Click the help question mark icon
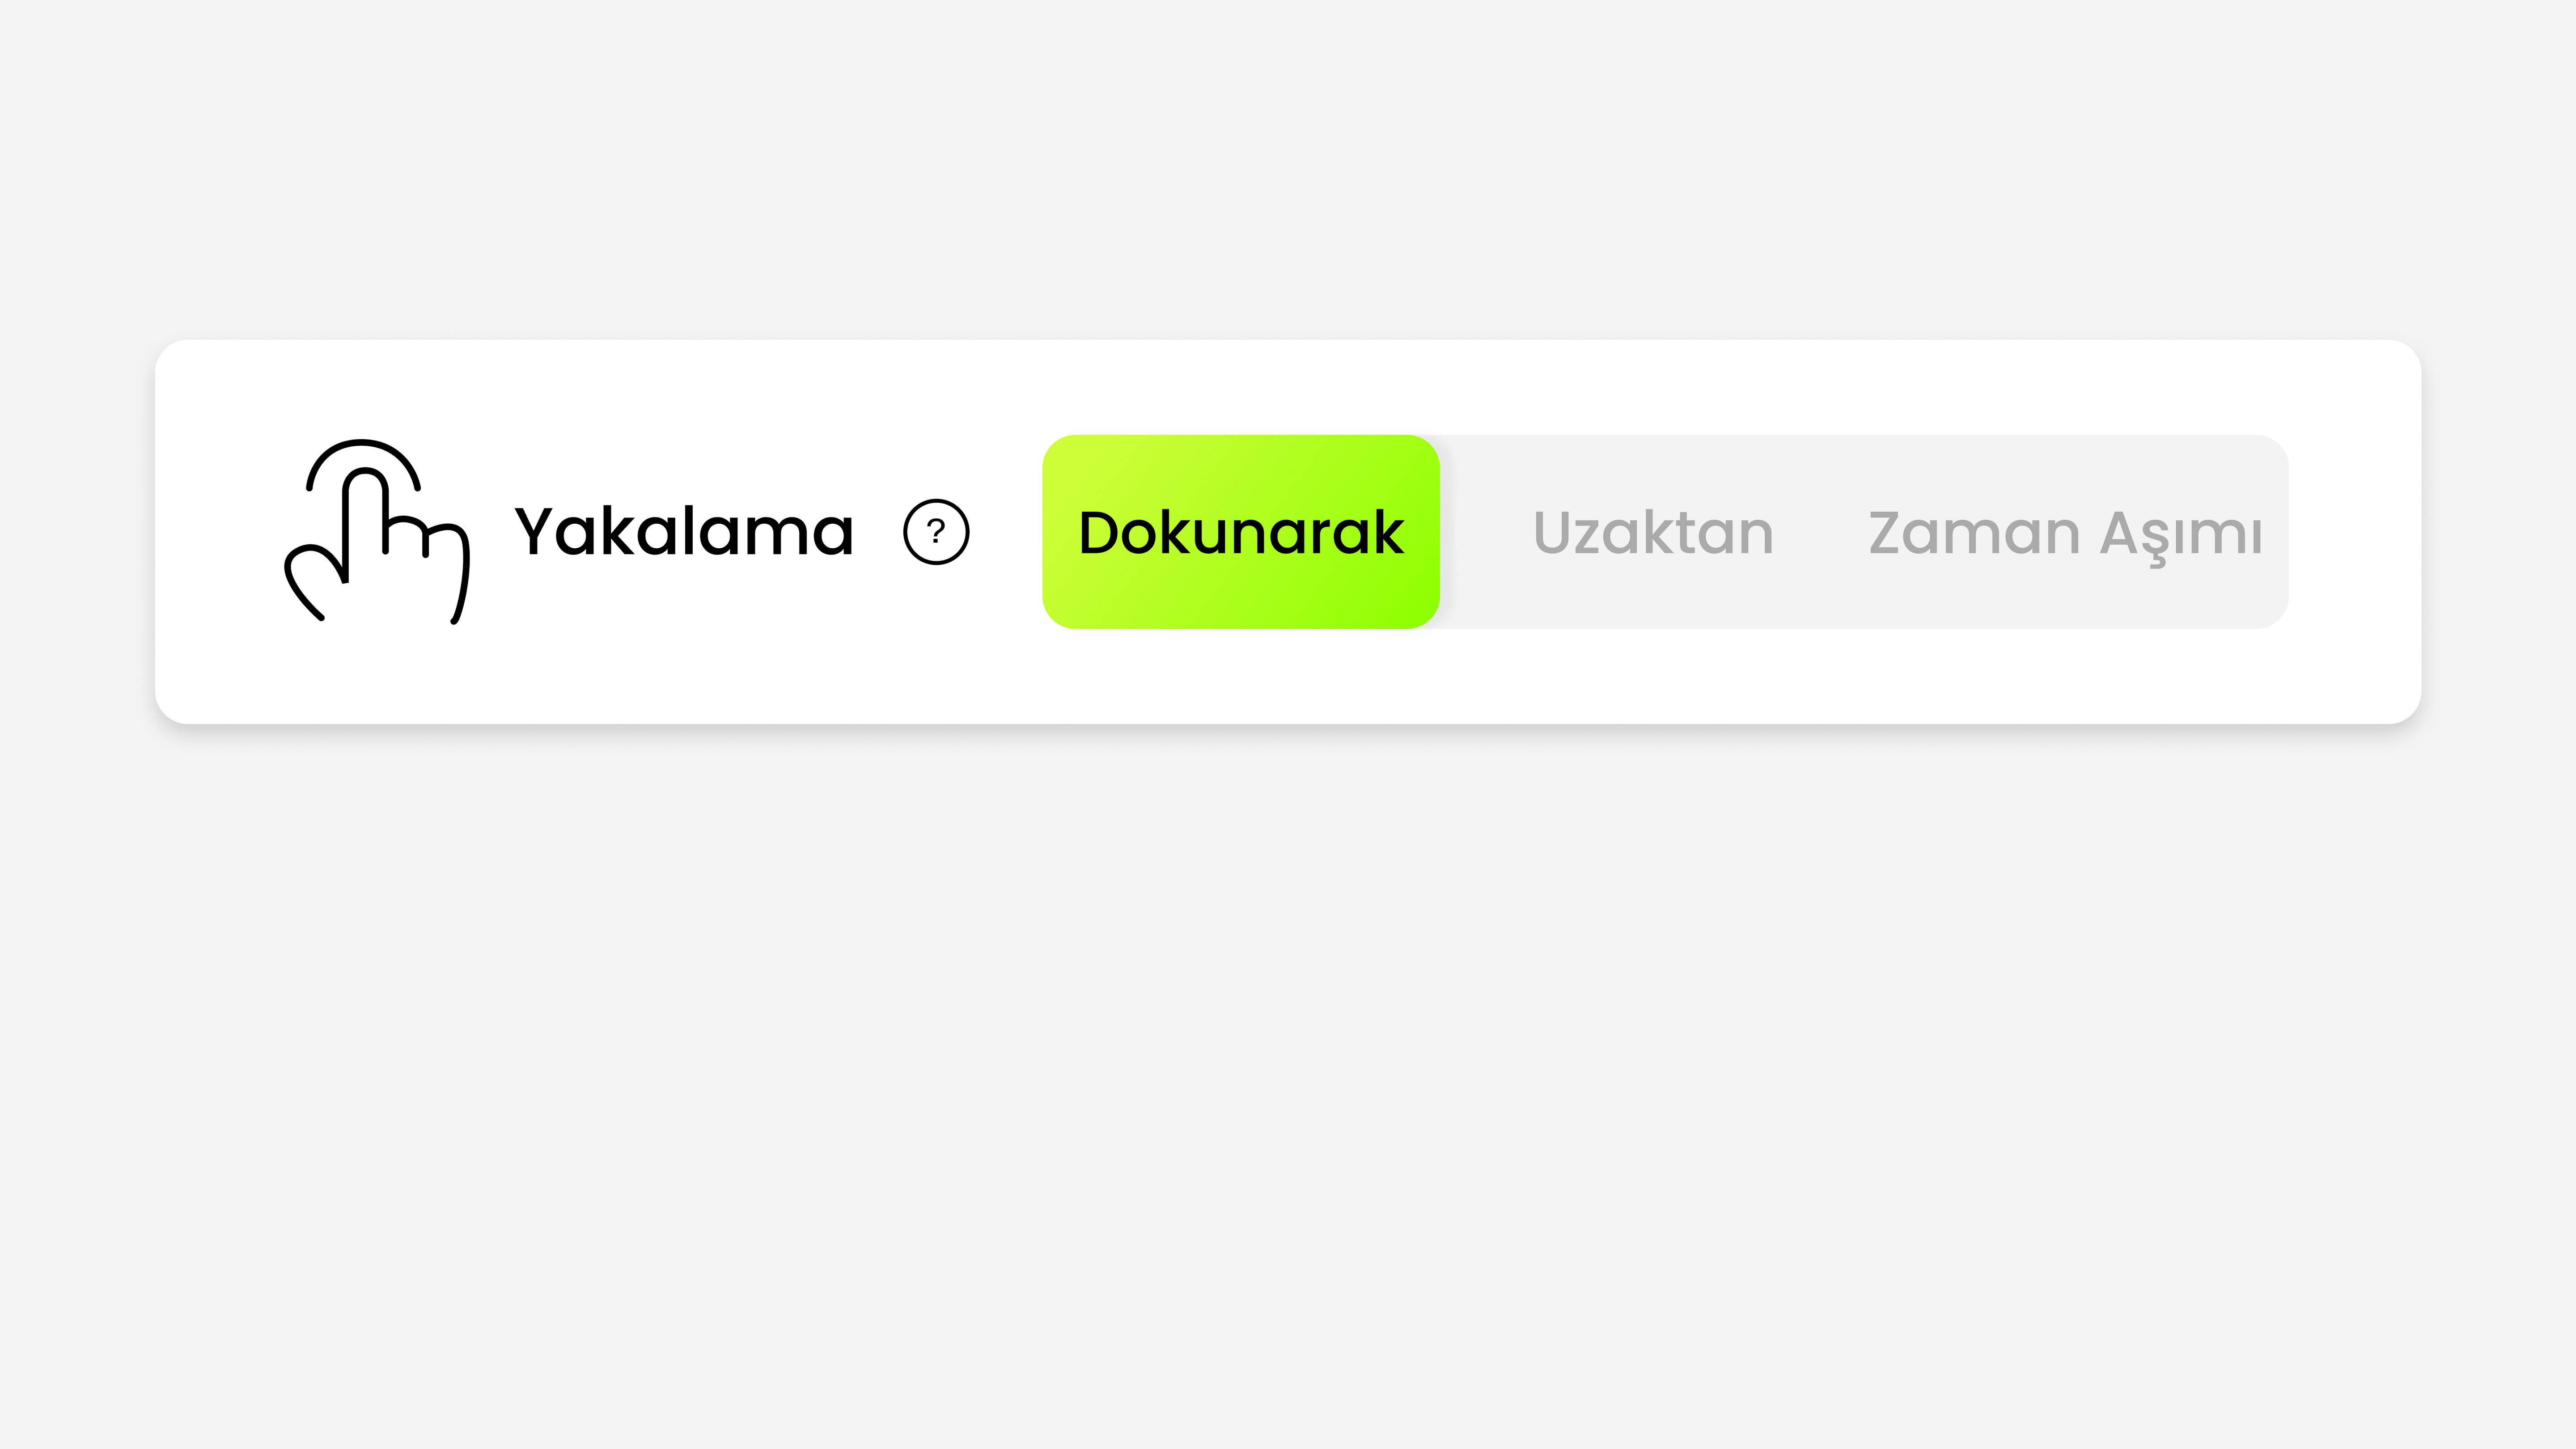The image size is (2576, 1449). click(x=936, y=532)
